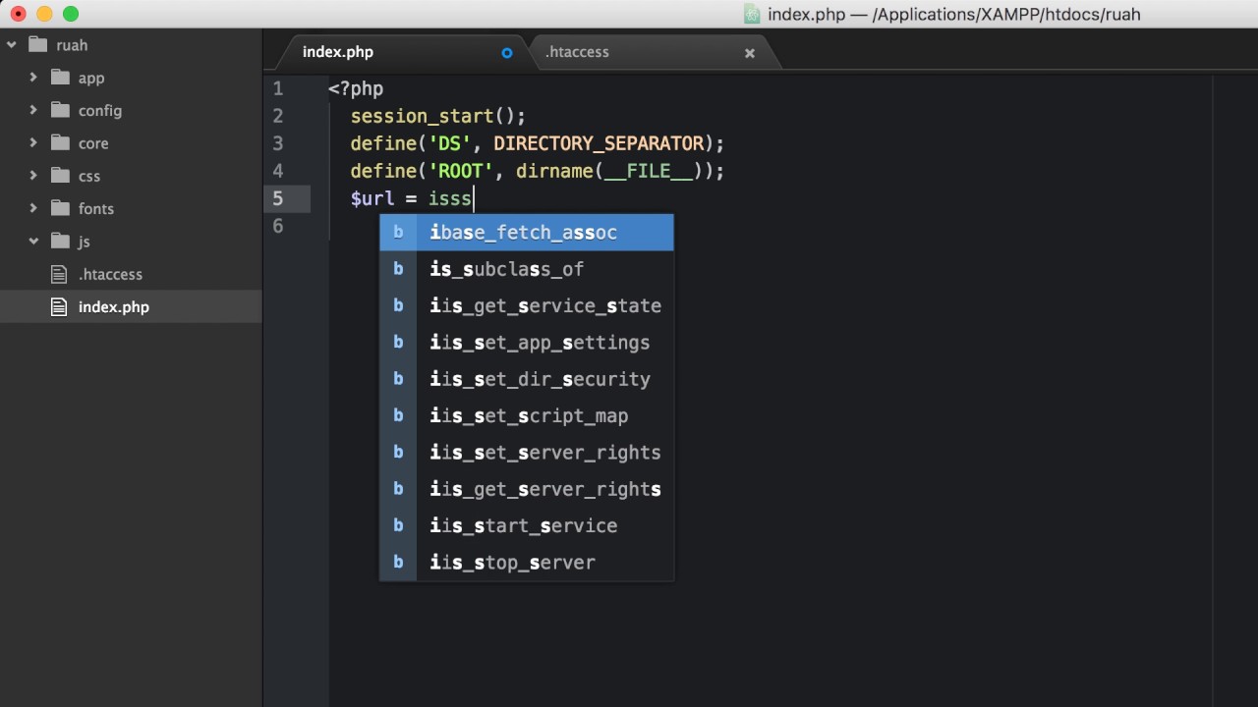
Task: Pick iis_set_dir_security completion
Action: [527, 379]
